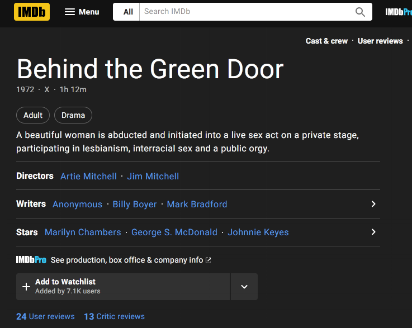Click Add to Watchlist button
This screenshot has height=328, width=412.
(123, 287)
